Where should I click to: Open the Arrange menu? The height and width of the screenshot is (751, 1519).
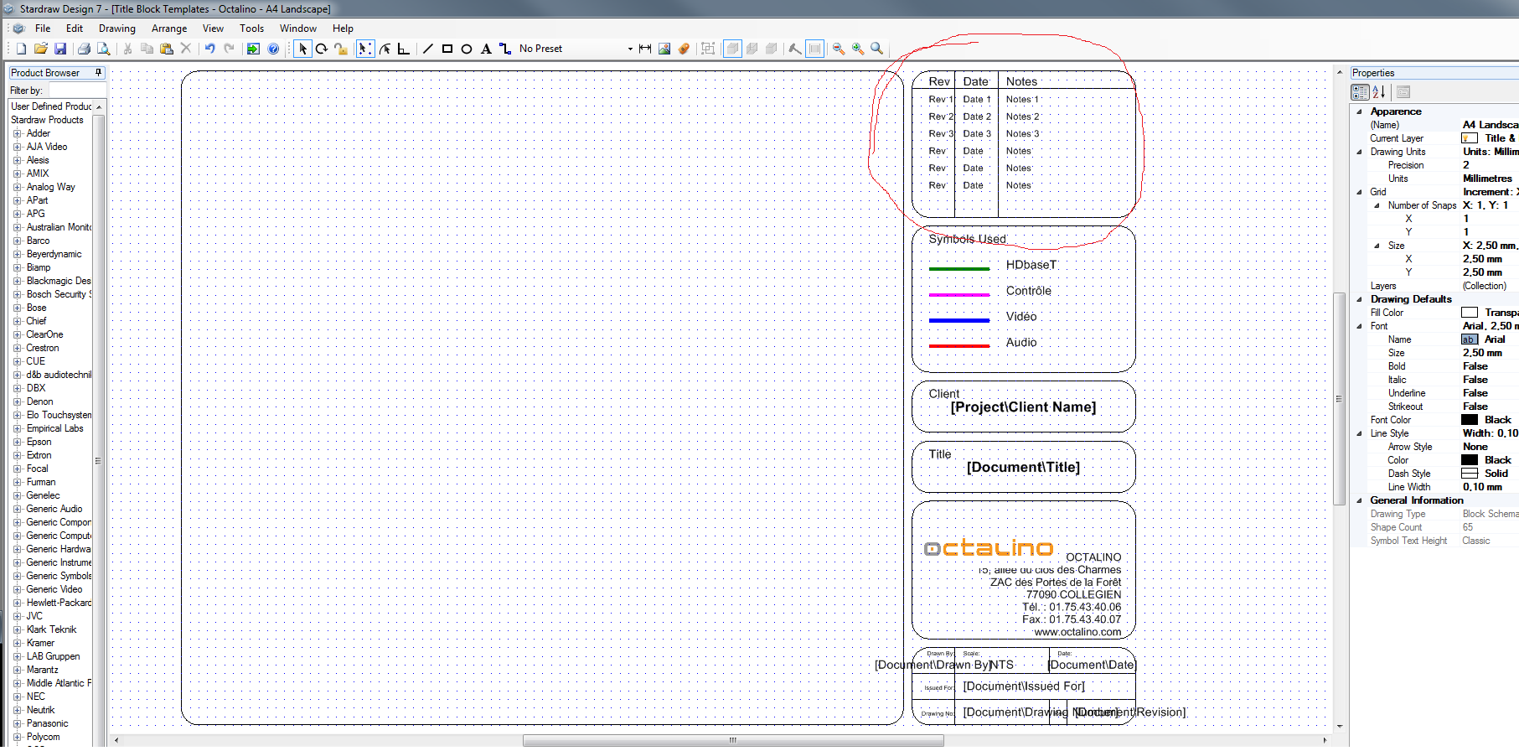click(x=168, y=28)
